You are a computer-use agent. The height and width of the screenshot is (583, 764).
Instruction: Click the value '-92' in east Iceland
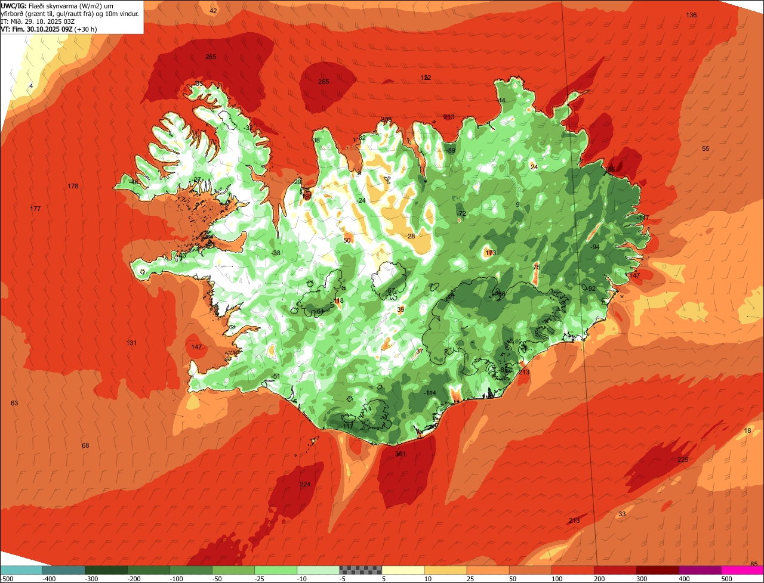tap(591, 289)
